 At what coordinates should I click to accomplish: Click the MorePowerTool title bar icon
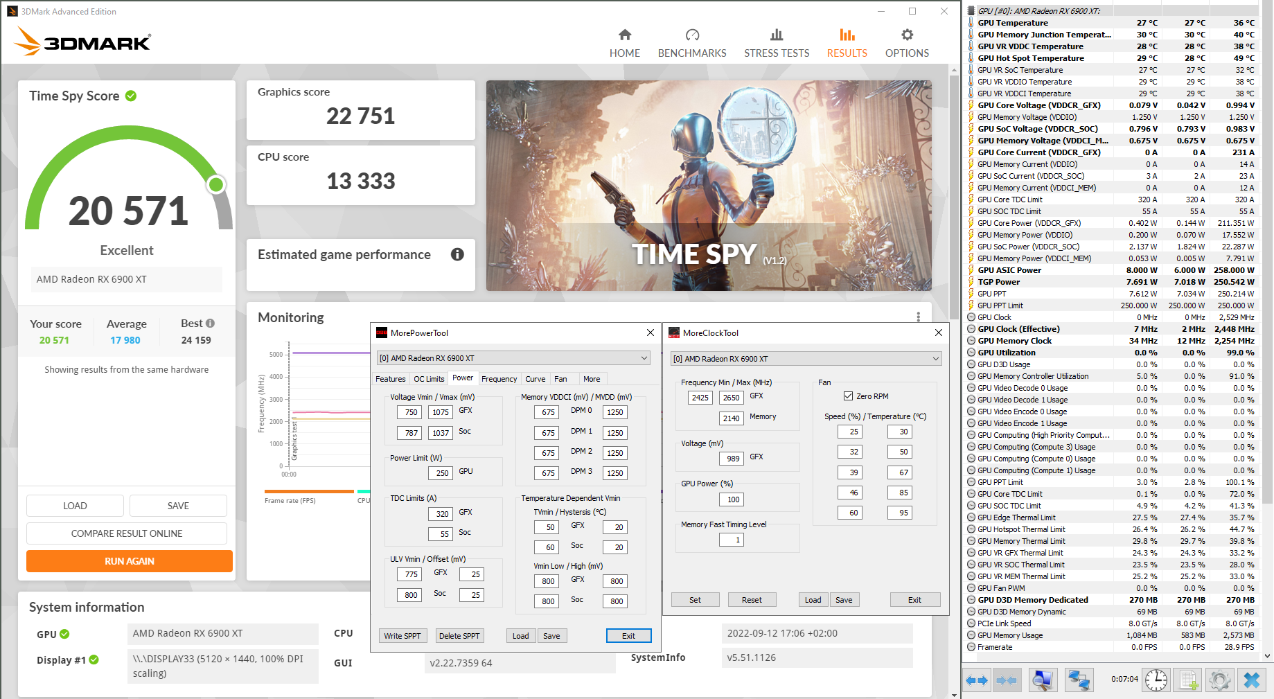tap(382, 333)
